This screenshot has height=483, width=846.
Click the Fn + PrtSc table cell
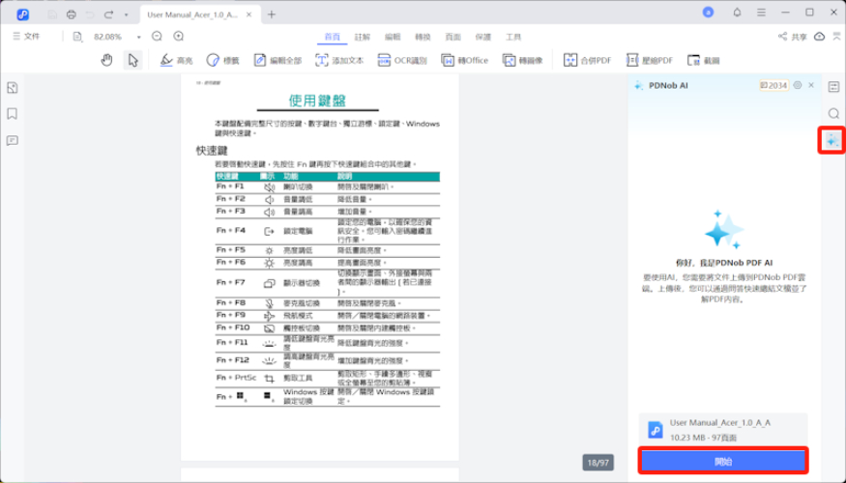click(x=236, y=378)
